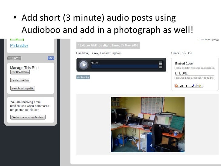
Task: Click the date and time stamp header
Action: (108, 45)
